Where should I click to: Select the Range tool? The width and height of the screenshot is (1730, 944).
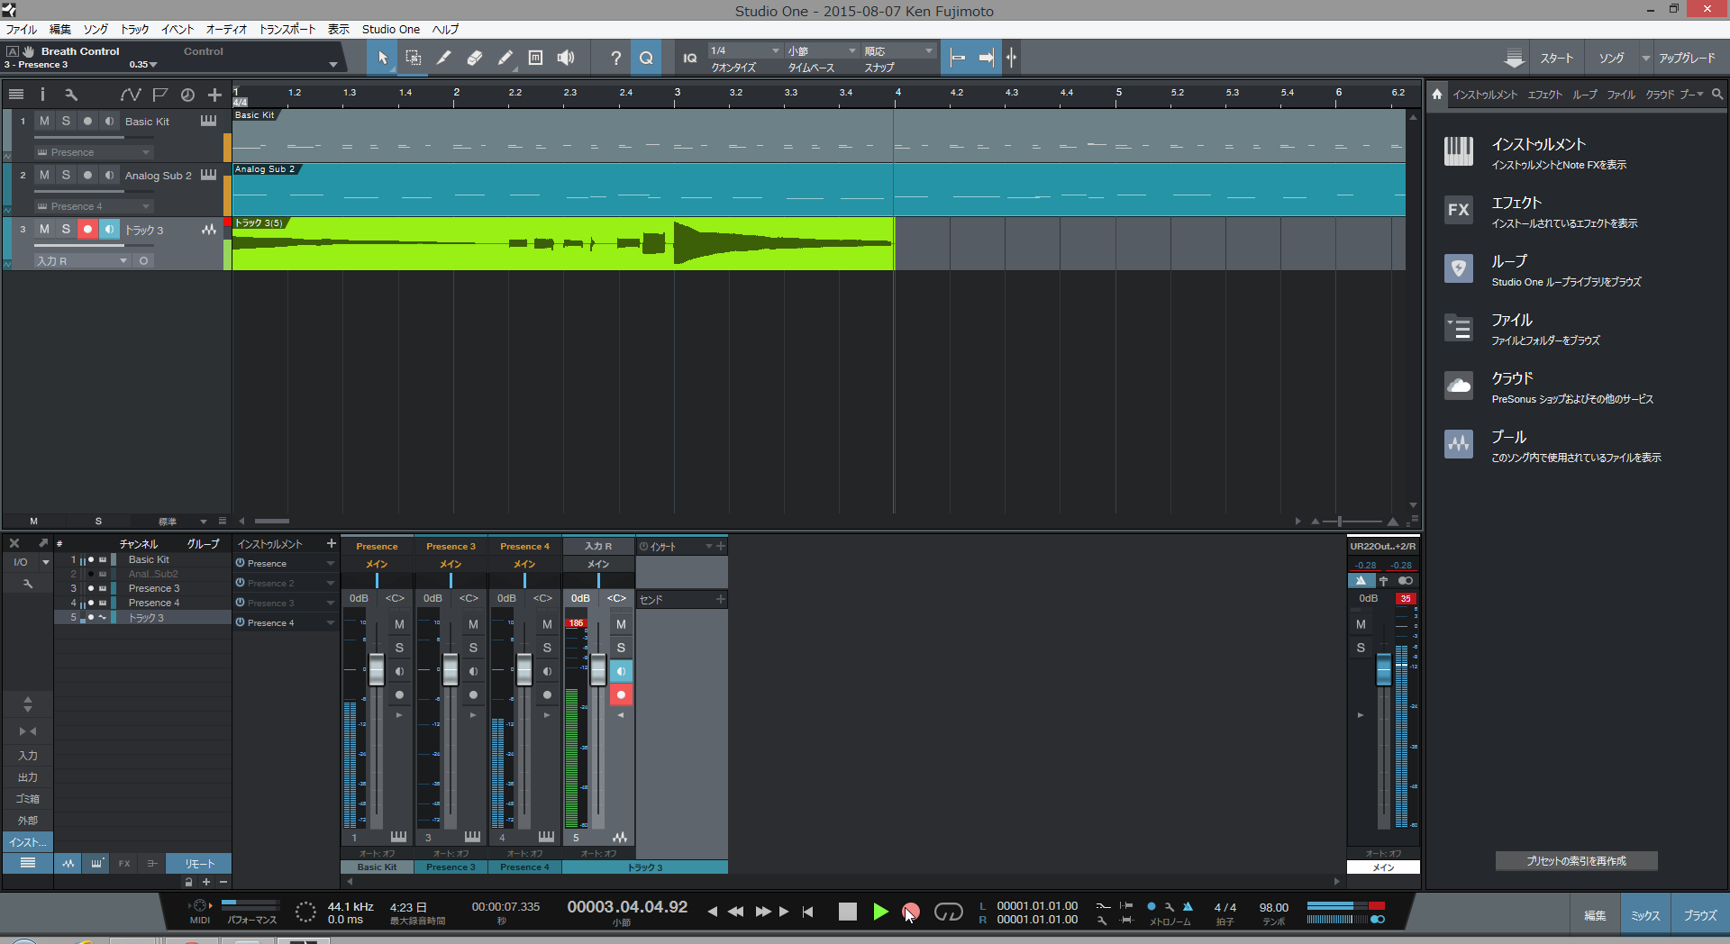tap(414, 58)
